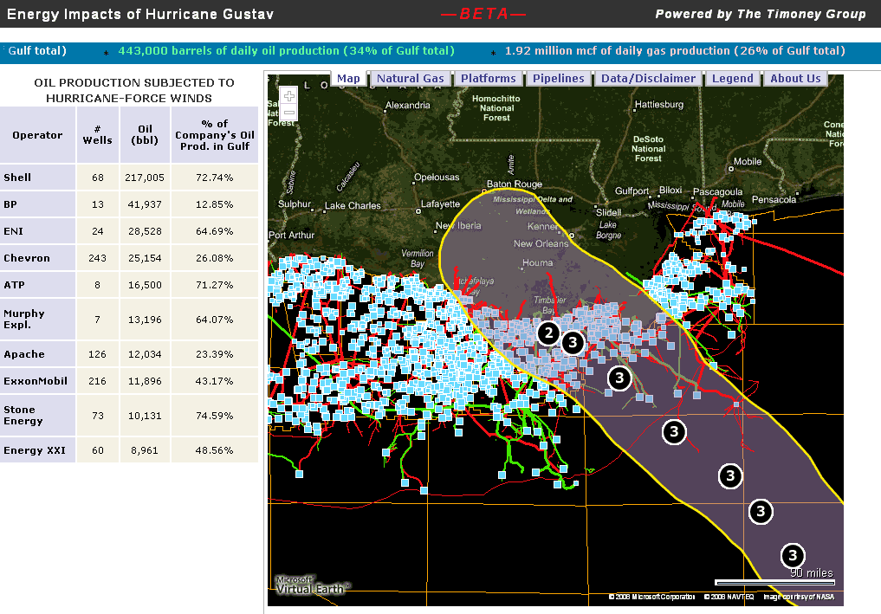Click ATP's 71.27% percentage cell
This screenshot has height=614, width=881.
(x=215, y=285)
